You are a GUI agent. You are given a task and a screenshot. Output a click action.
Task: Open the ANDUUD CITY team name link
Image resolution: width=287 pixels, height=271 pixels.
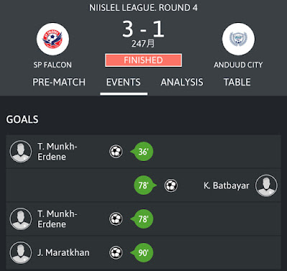coord(238,65)
